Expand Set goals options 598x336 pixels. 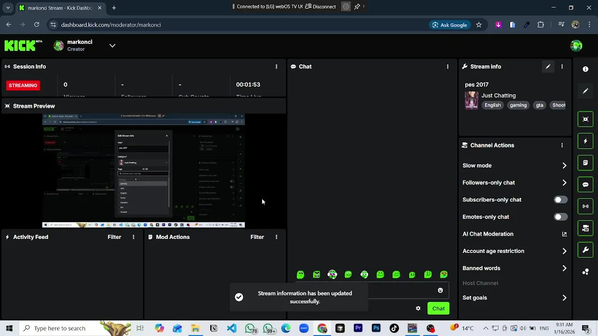click(564, 298)
